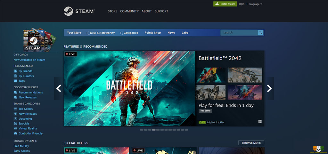View the top-left Battlefield screenshot thumbnail

tap(211, 75)
